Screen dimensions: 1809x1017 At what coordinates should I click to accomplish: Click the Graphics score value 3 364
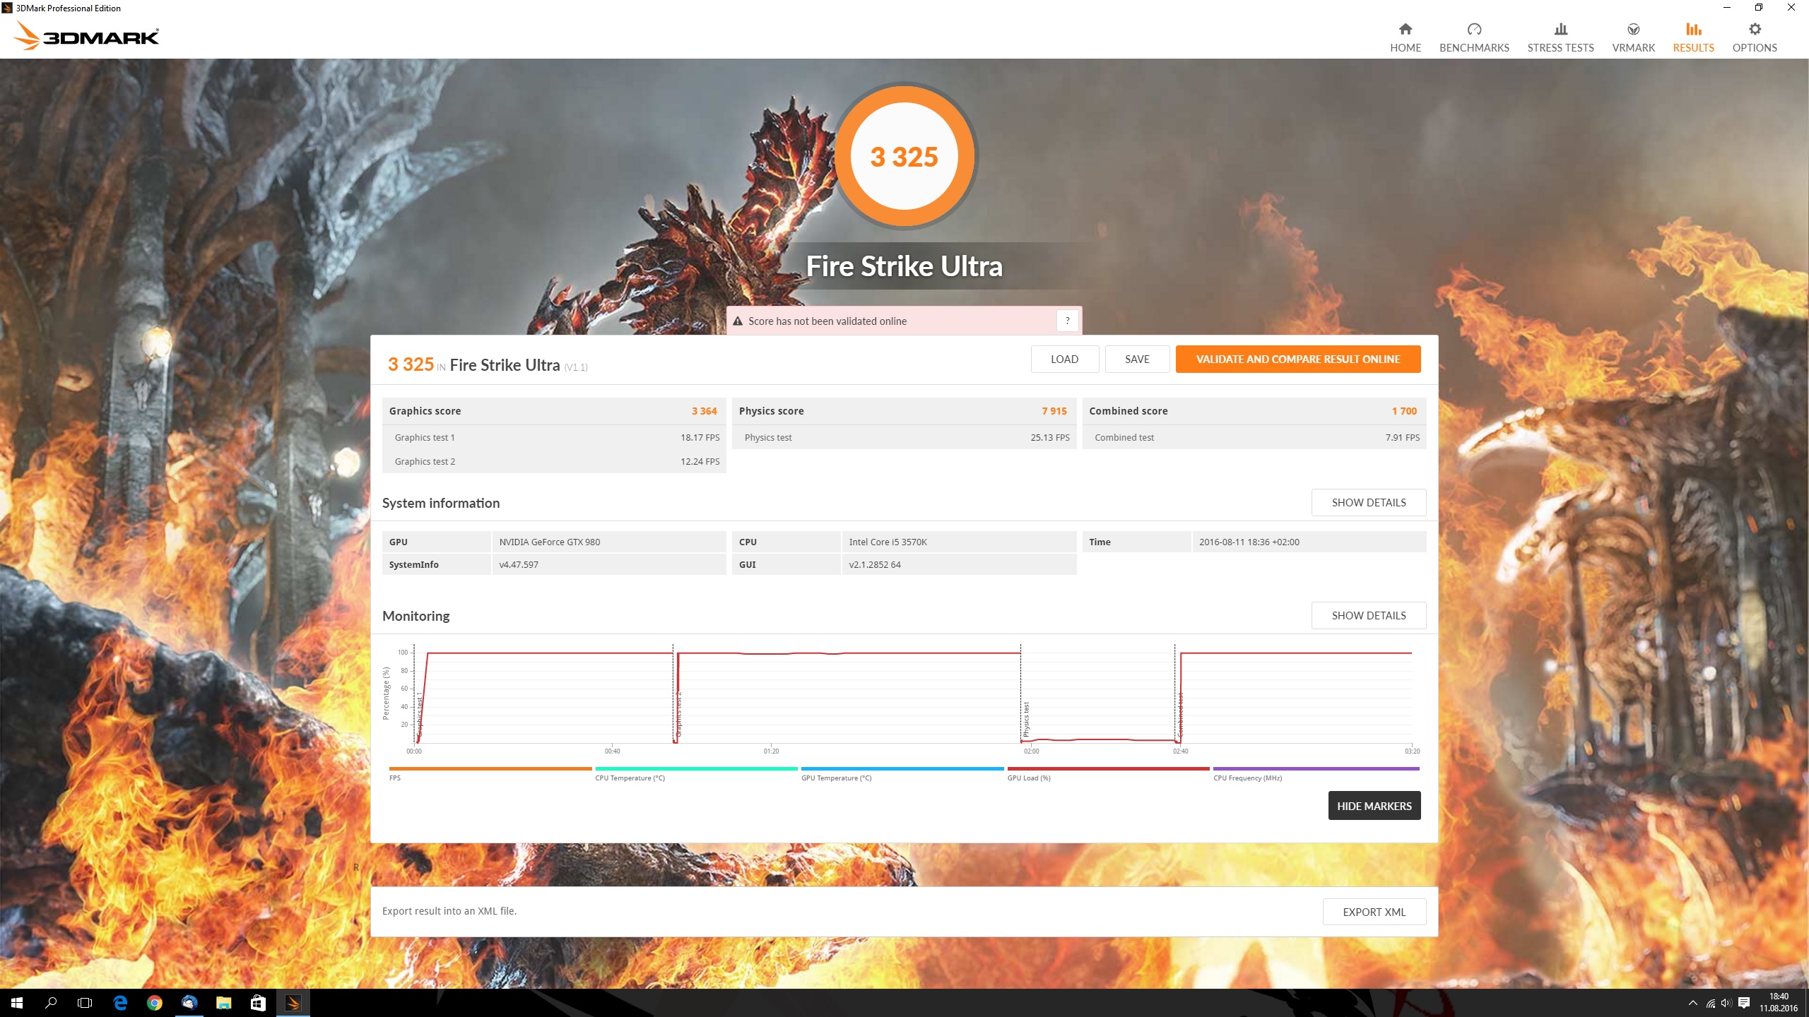(704, 411)
